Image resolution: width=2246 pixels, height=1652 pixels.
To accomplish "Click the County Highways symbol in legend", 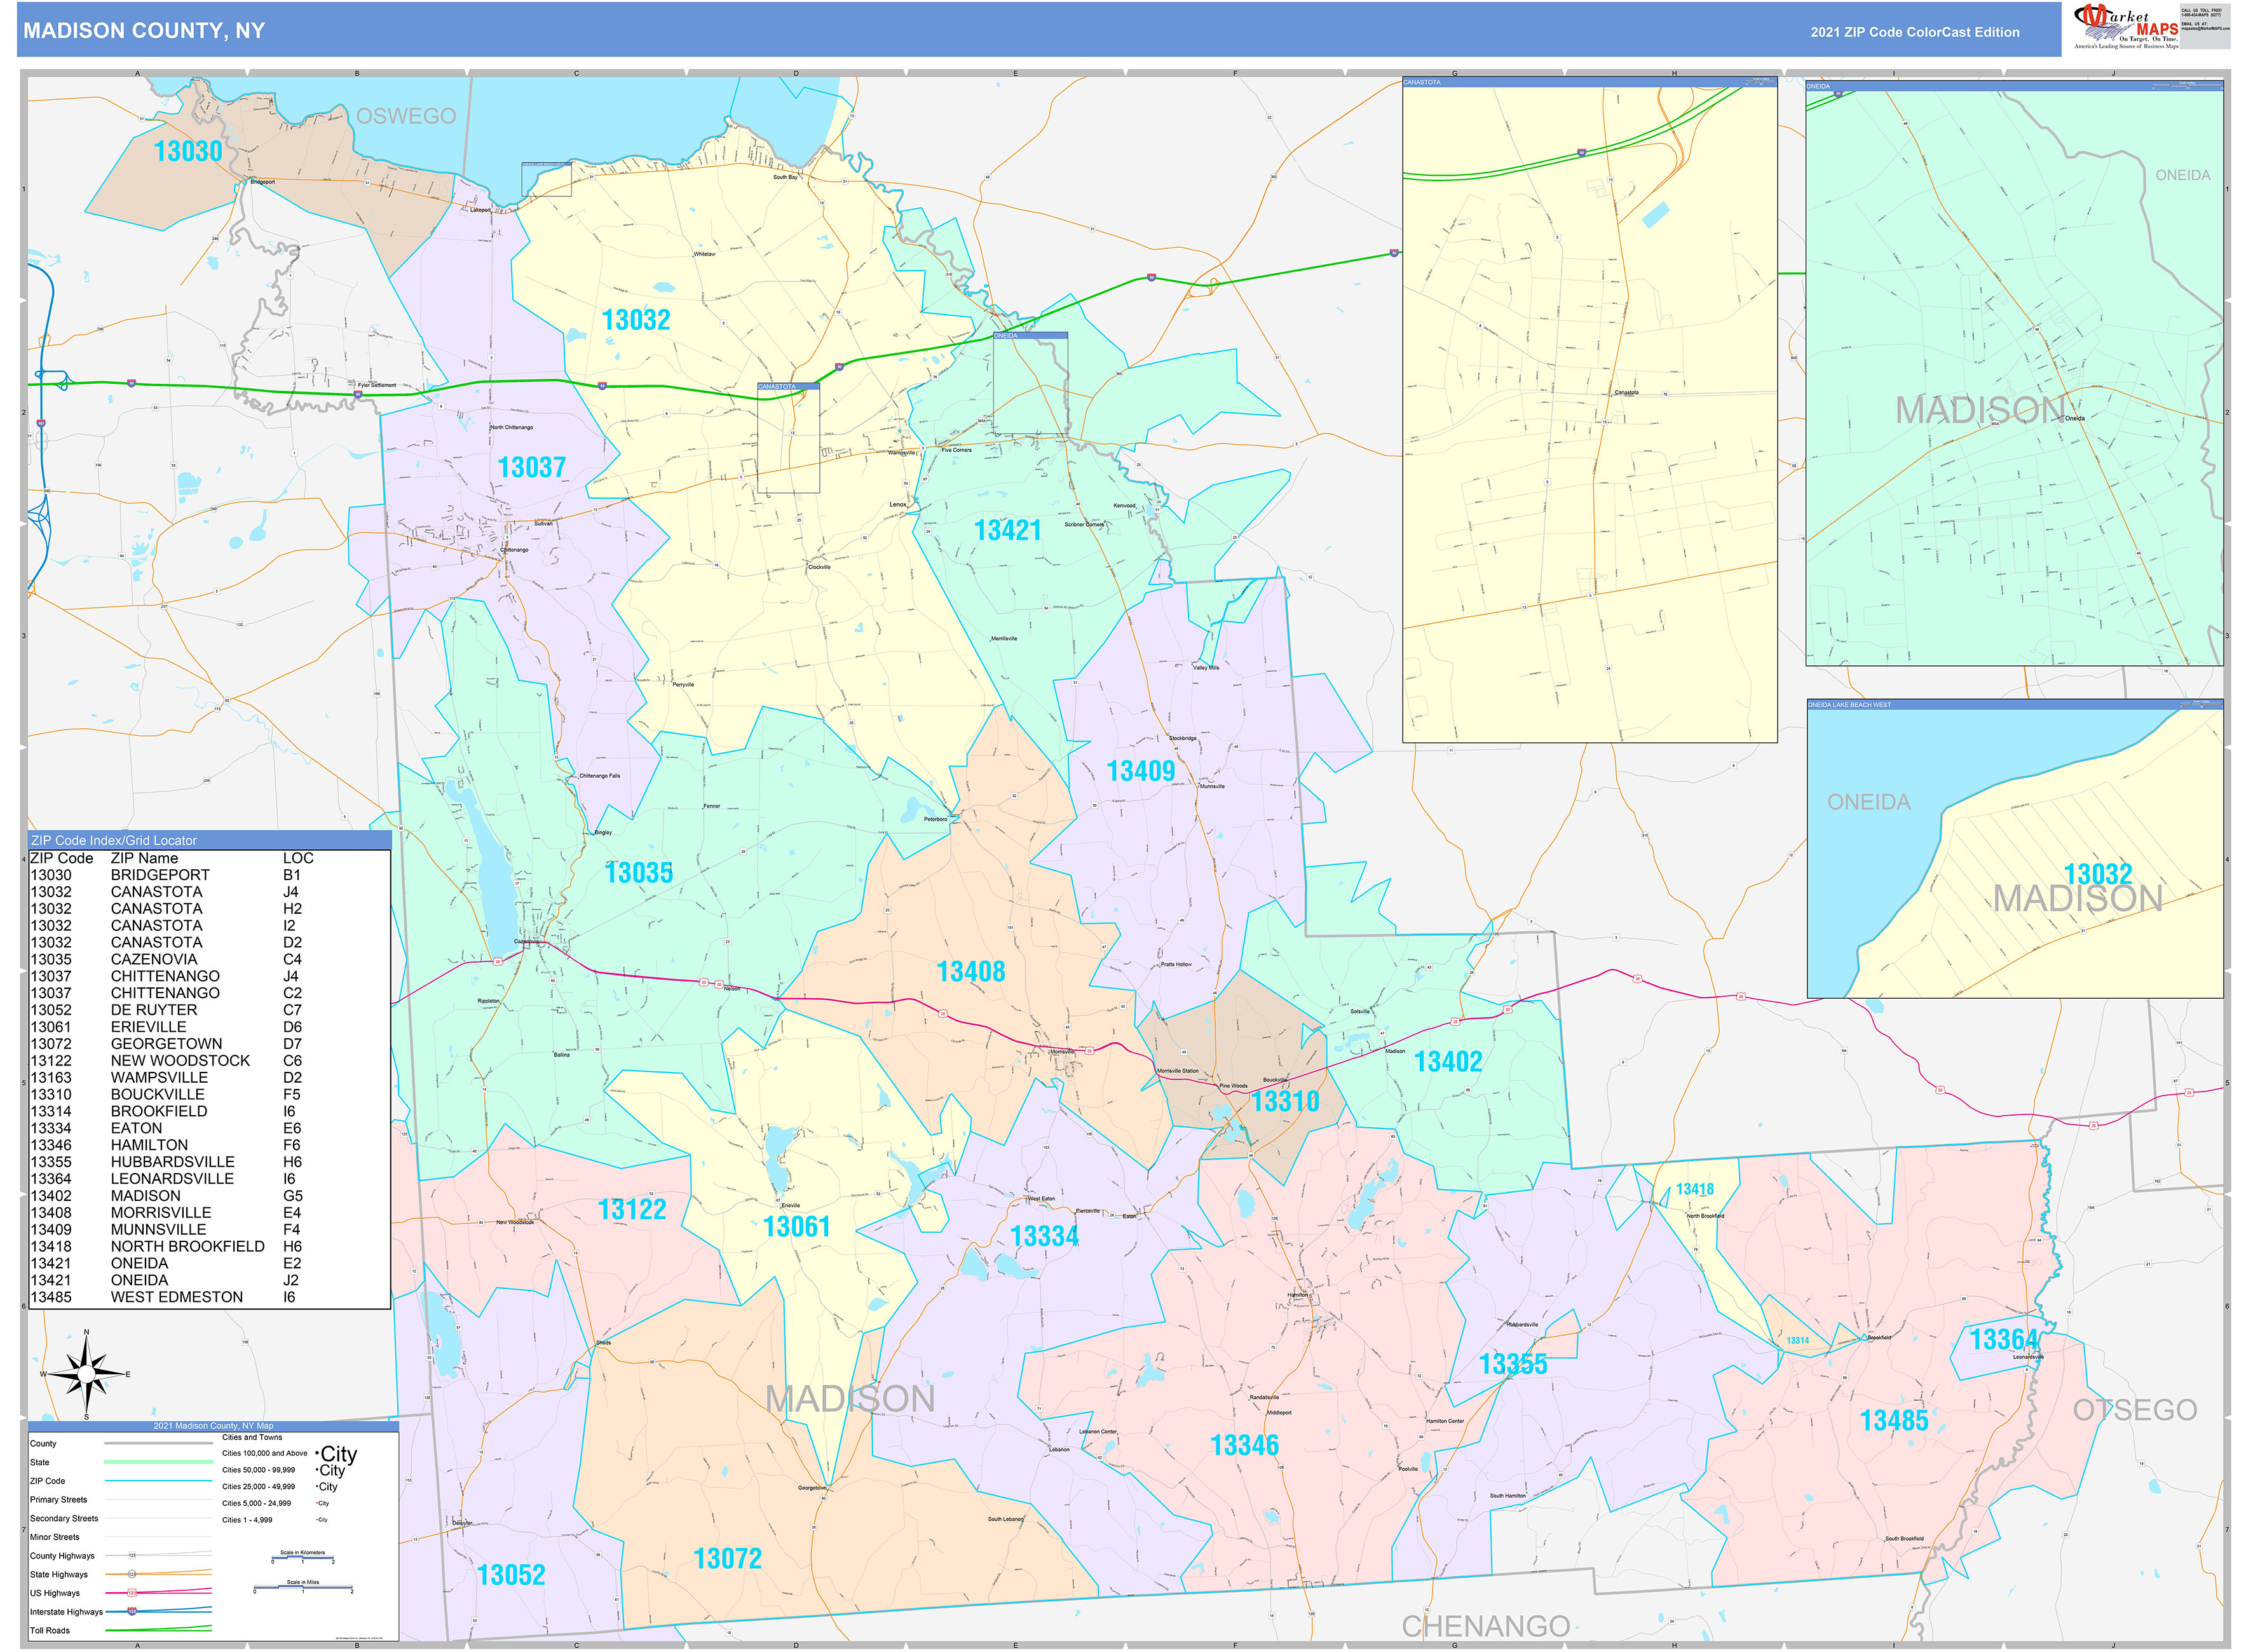I will tap(132, 1555).
